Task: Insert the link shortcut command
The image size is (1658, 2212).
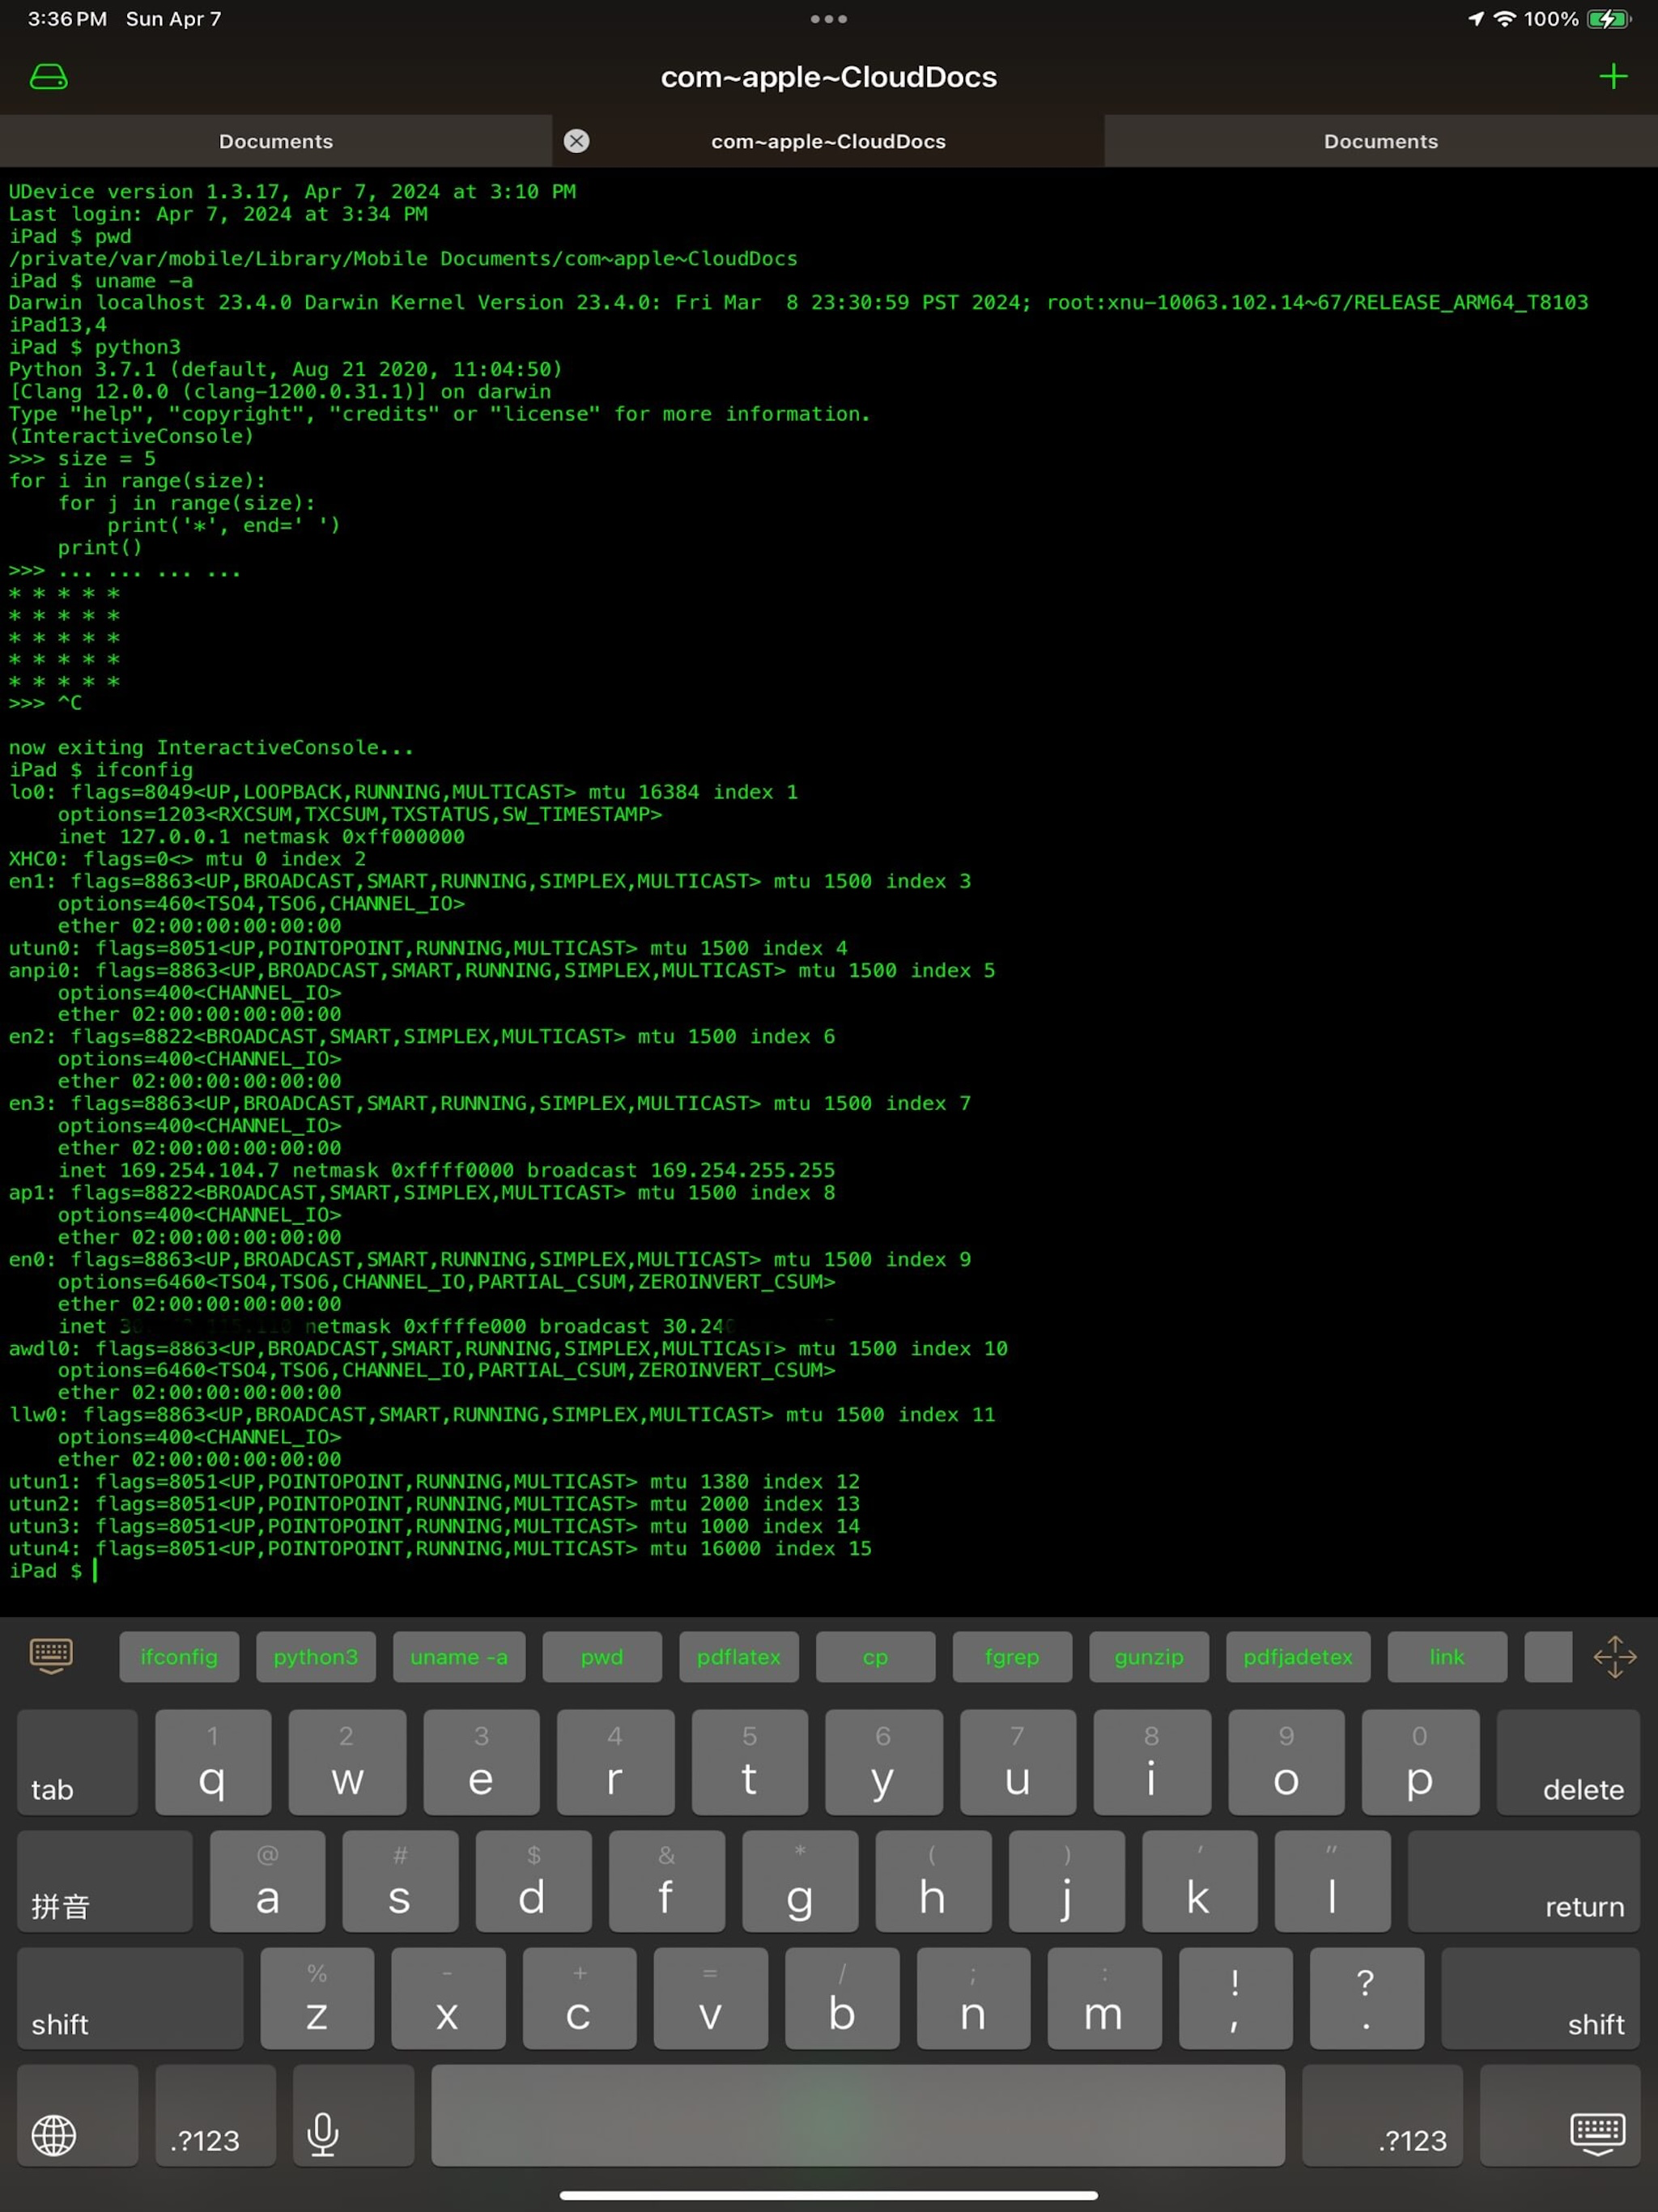Action: 1447,1657
